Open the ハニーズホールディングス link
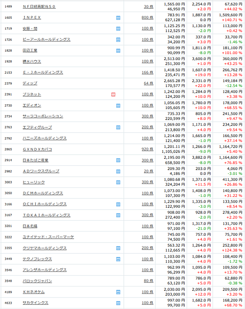Viewport: 245px width, 309px height. (x=45, y=138)
